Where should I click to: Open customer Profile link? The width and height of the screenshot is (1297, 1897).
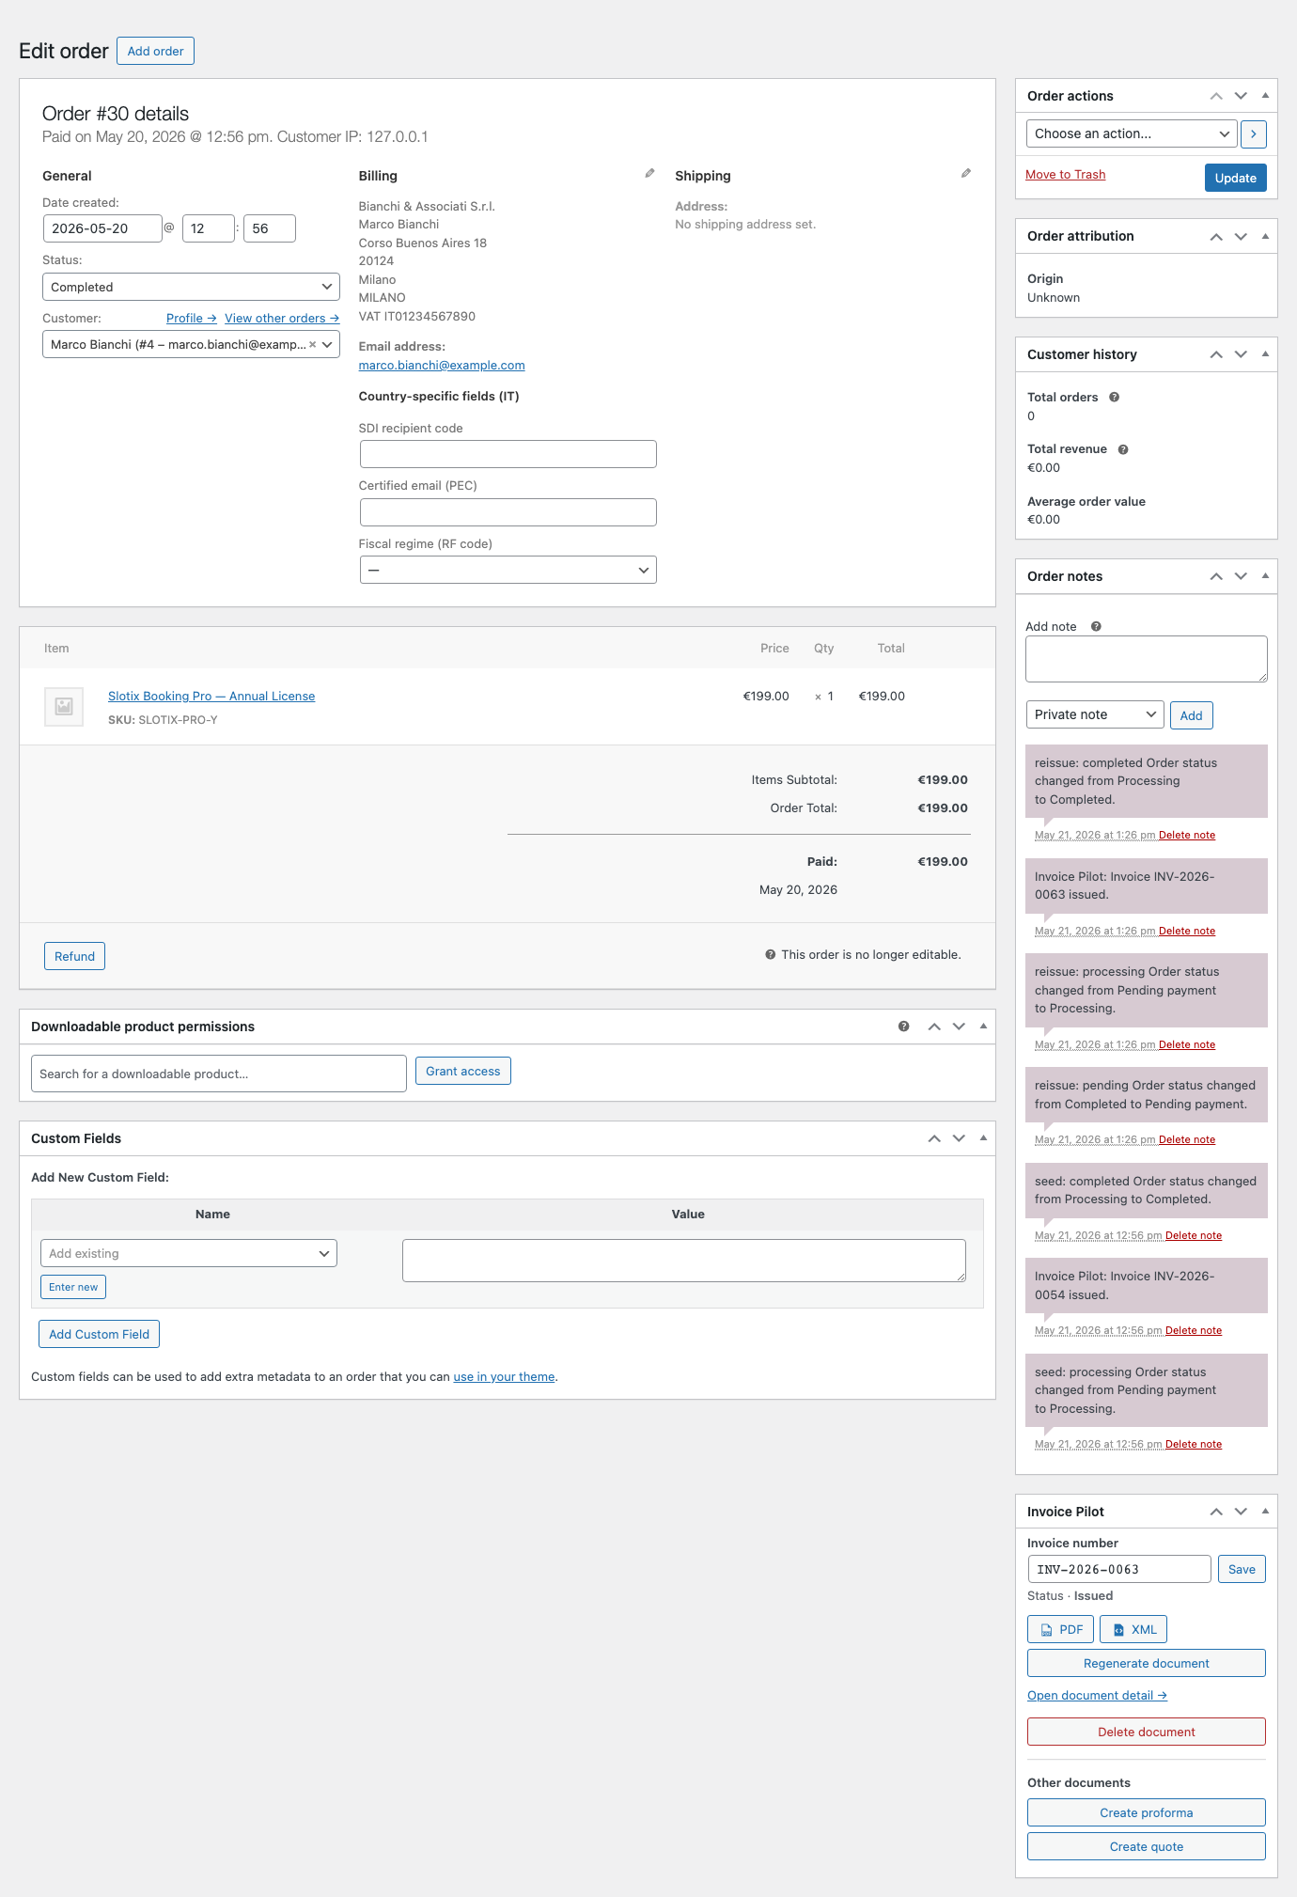(192, 319)
